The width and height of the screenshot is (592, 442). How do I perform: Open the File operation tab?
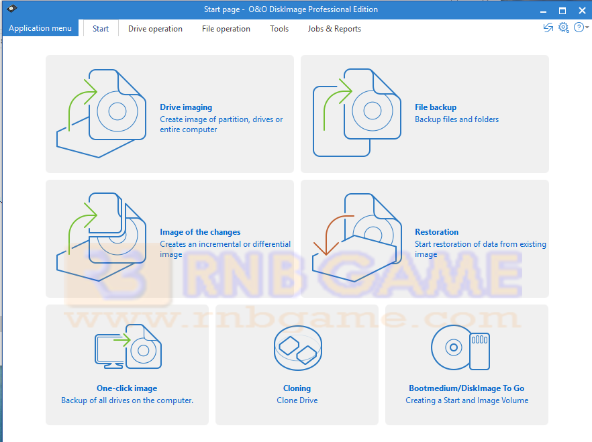coord(226,29)
